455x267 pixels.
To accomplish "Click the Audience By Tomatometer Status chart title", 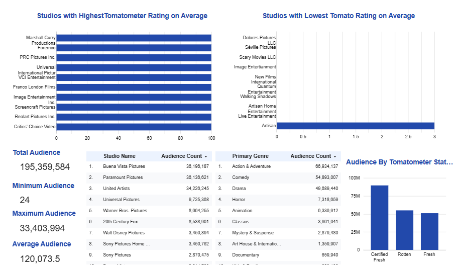I will (x=399, y=162).
